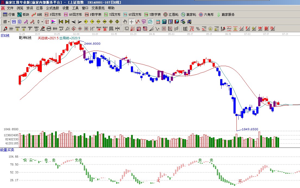Click the 2444.8000 high price label
The image size is (300, 188).
click(x=92, y=44)
